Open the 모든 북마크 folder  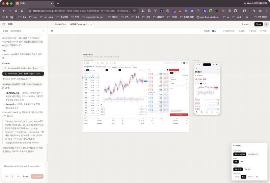[x=261, y=17]
